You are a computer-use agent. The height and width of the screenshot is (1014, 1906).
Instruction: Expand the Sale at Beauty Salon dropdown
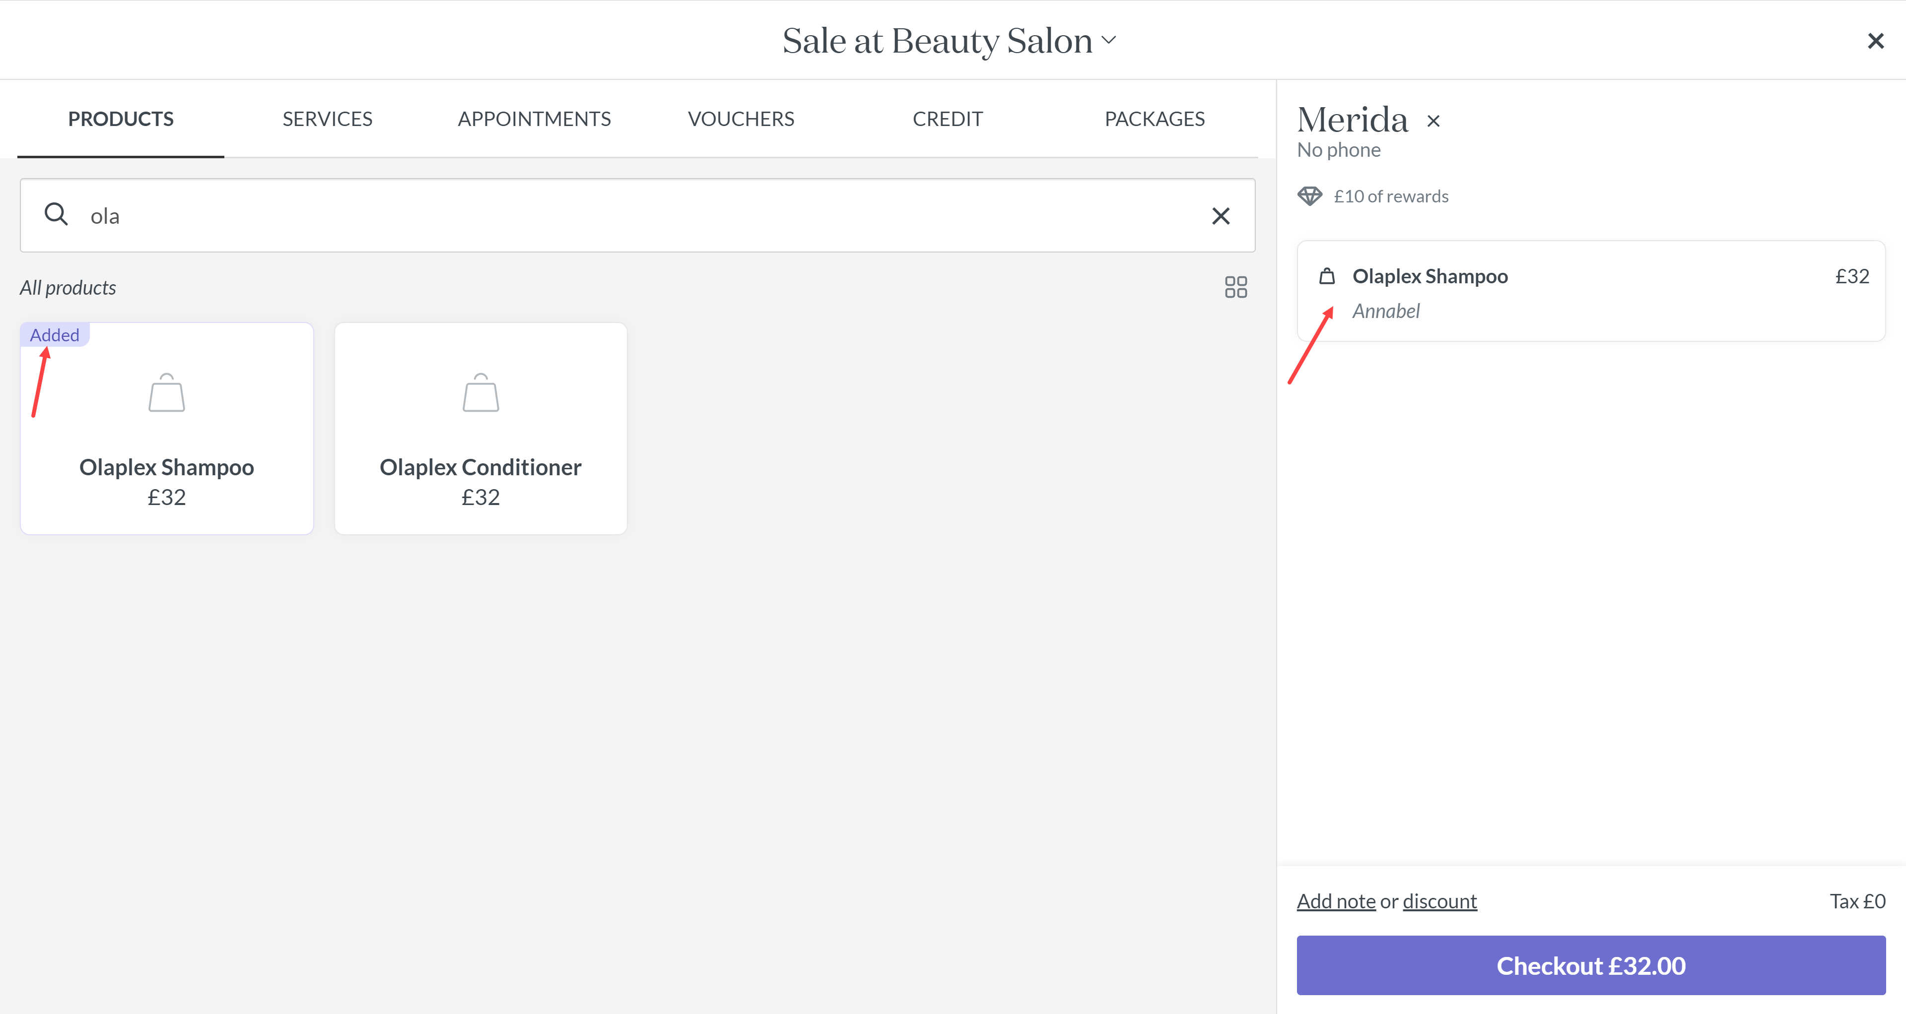tap(1108, 40)
